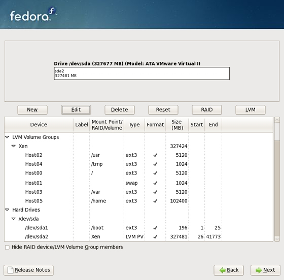The image size is (284, 280).
Task: Select the sda2 partition graphic bar
Action: tap(141, 74)
